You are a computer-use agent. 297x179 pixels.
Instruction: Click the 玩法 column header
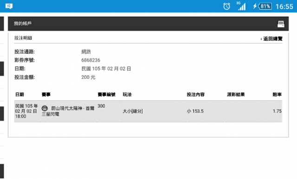(127, 95)
